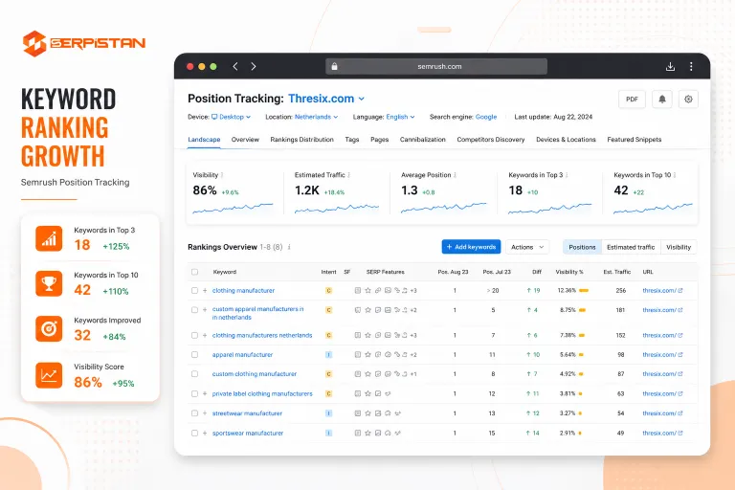Go back with browser back arrow
This screenshot has height=490, width=735.
click(235, 67)
